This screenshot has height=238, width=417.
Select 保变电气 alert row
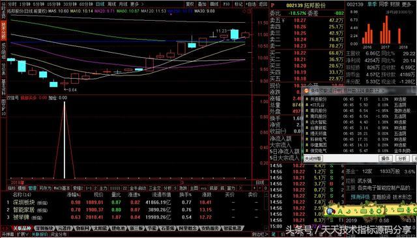point(360,151)
